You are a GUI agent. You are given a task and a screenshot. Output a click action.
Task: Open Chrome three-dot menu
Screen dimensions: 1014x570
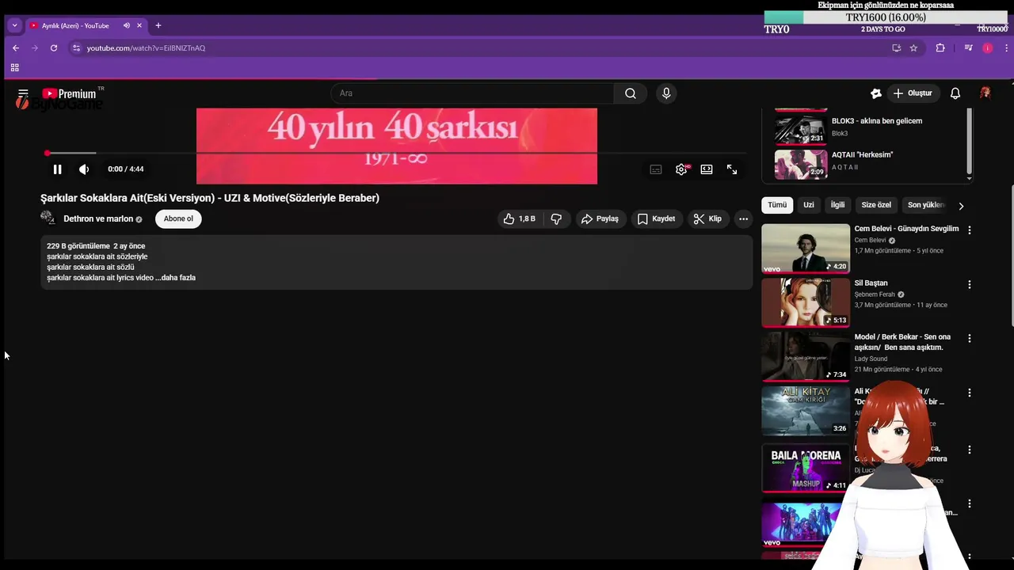tap(1006, 48)
